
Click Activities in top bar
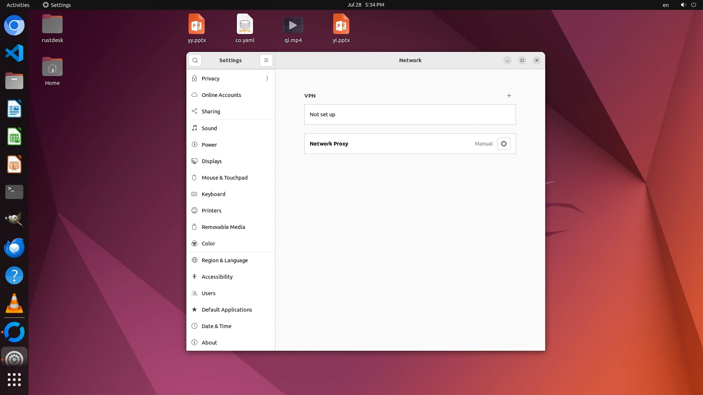[18, 5]
